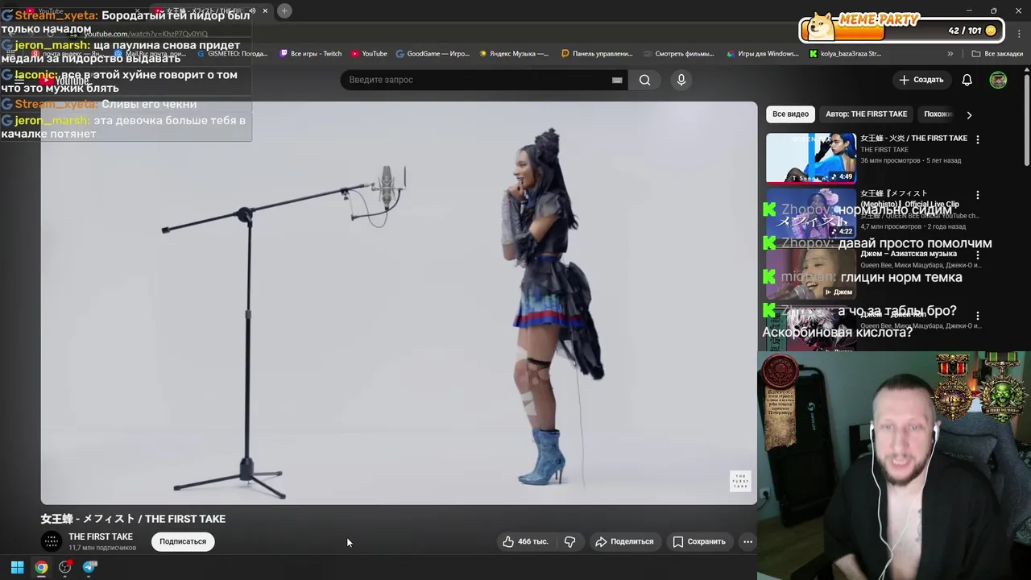The width and height of the screenshot is (1031, 580).
Task: Click the Chrome taskbar icon
Action: 41,567
